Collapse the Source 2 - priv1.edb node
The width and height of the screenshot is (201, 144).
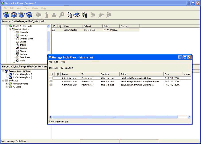7,26
